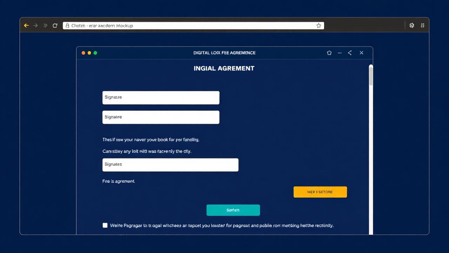Click the text line ending 'facvenly the dty'
Viewport: 449px width, 253px height.
[x=147, y=151]
